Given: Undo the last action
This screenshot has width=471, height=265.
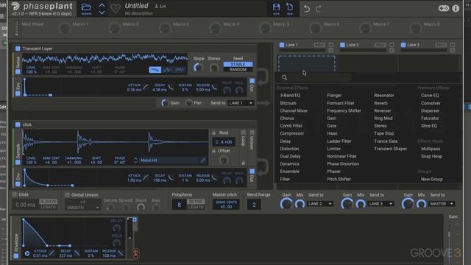Looking at the screenshot, I should [307, 9].
